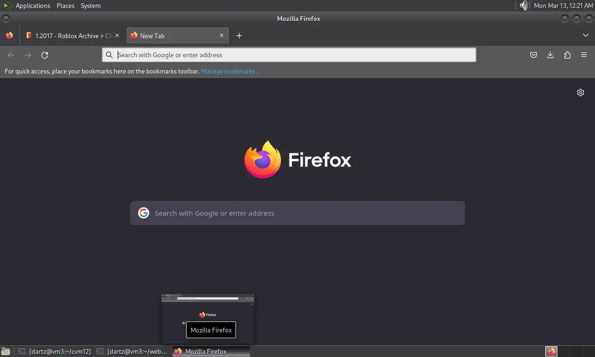This screenshot has width=595, height=357.
Task: Close the Roblox Archive tab
Action: pos(117,35)
